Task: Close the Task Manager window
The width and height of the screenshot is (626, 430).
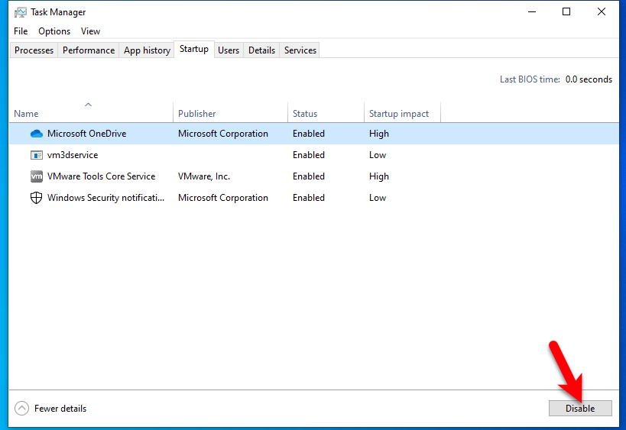Action: point(602,12)
